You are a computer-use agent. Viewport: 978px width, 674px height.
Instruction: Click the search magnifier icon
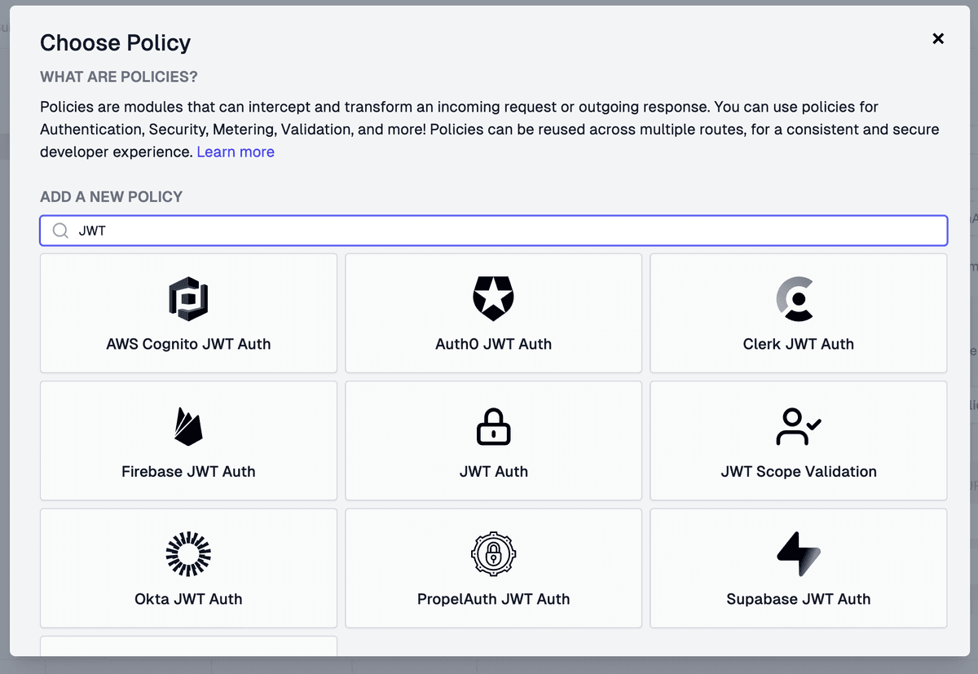(60, 231)
